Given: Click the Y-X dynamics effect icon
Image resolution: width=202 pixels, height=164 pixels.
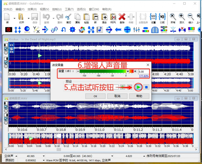Looking at the screenshot, I should pos(36,30).
